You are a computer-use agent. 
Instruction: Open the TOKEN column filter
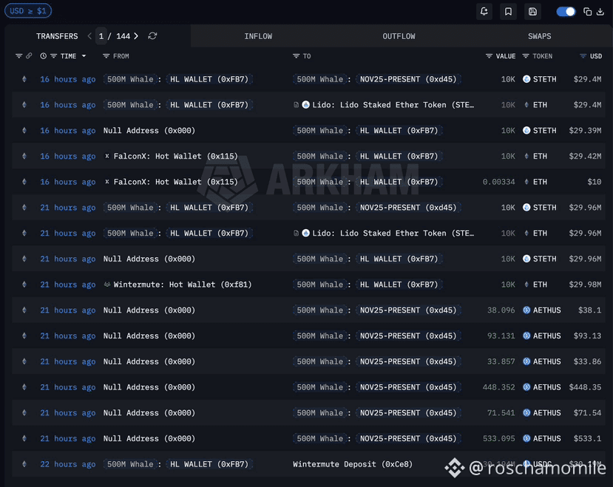(x=526, y=56)
